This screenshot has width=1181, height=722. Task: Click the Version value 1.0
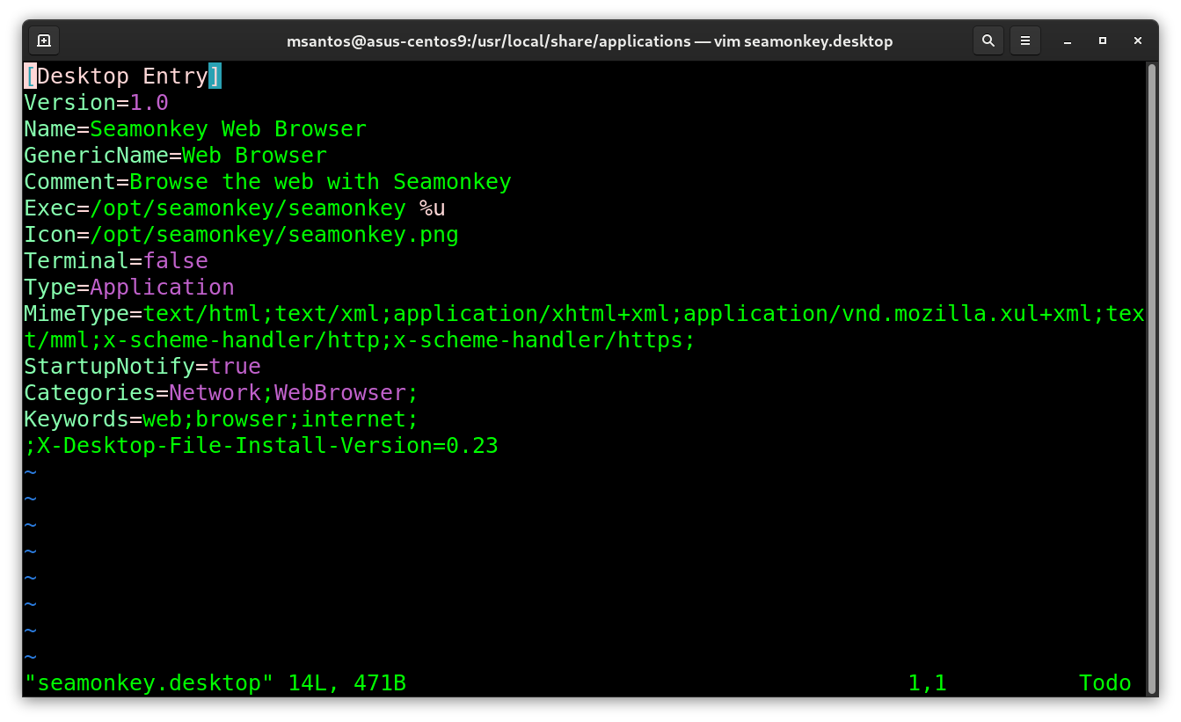[x=149, y=103]
